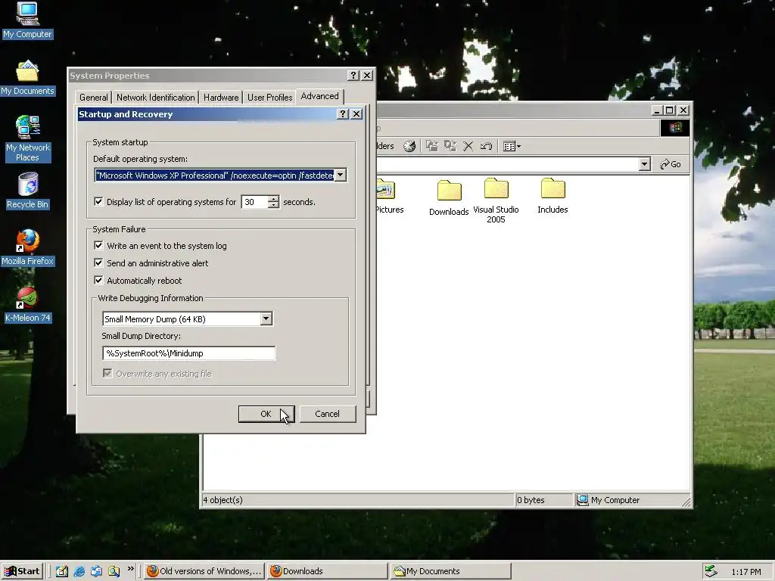Image resolution: width=775 pixels, height=581 pixels.
Task: Select the Mozilla Firefox desktop shortcut
Action: coord(27,247)
